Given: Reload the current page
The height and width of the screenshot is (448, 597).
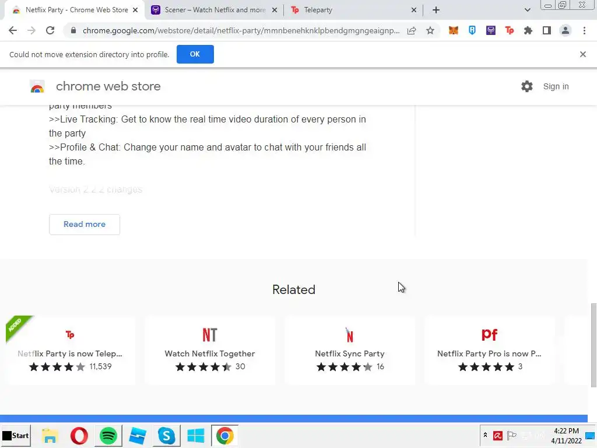Looking at the screenshot, I should click(50, 30).
